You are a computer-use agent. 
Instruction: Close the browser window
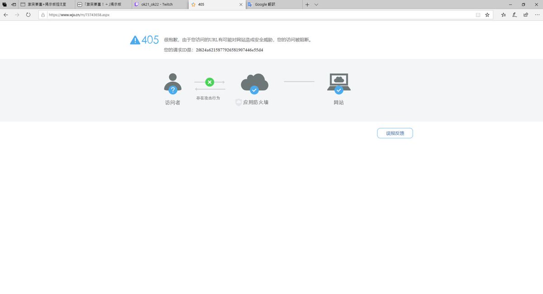(536, 4)
